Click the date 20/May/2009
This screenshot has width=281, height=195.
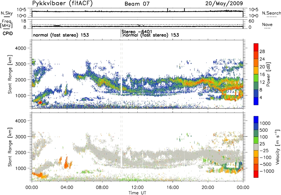tap(224, 3)
